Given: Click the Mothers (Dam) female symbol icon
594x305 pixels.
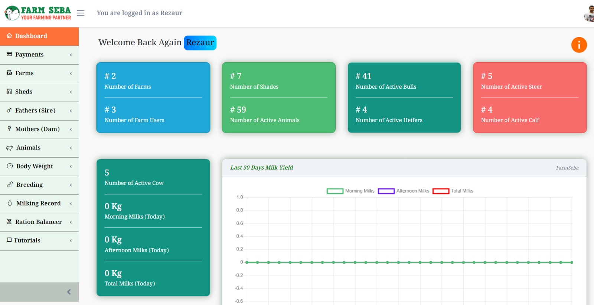Looking at the screenshot, I should (x=9, y=129).
